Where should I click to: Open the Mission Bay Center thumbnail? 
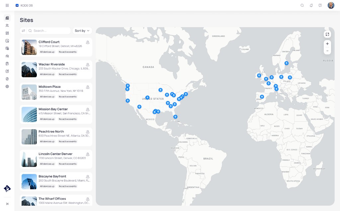click(x=29, y=115)
